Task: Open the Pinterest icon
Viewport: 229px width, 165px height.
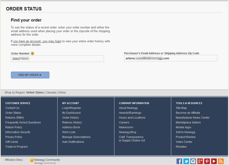Action: (x=207, y=161)
